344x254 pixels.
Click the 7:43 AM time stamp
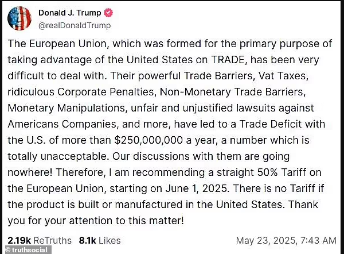point(318,240)
